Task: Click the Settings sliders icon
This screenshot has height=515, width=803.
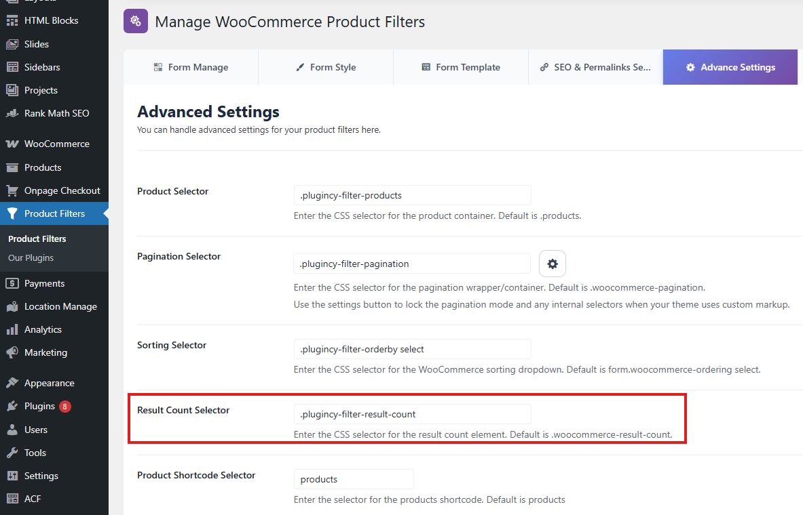Action: pyautogui.click(x=12, y=476)
